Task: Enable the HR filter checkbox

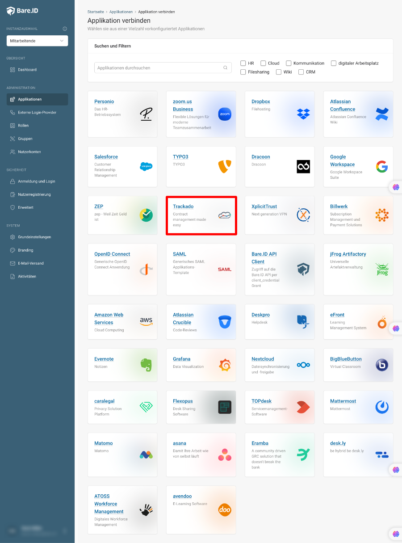Action: click(243, 63)
